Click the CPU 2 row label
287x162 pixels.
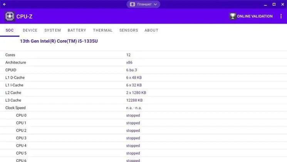[21, 130]
